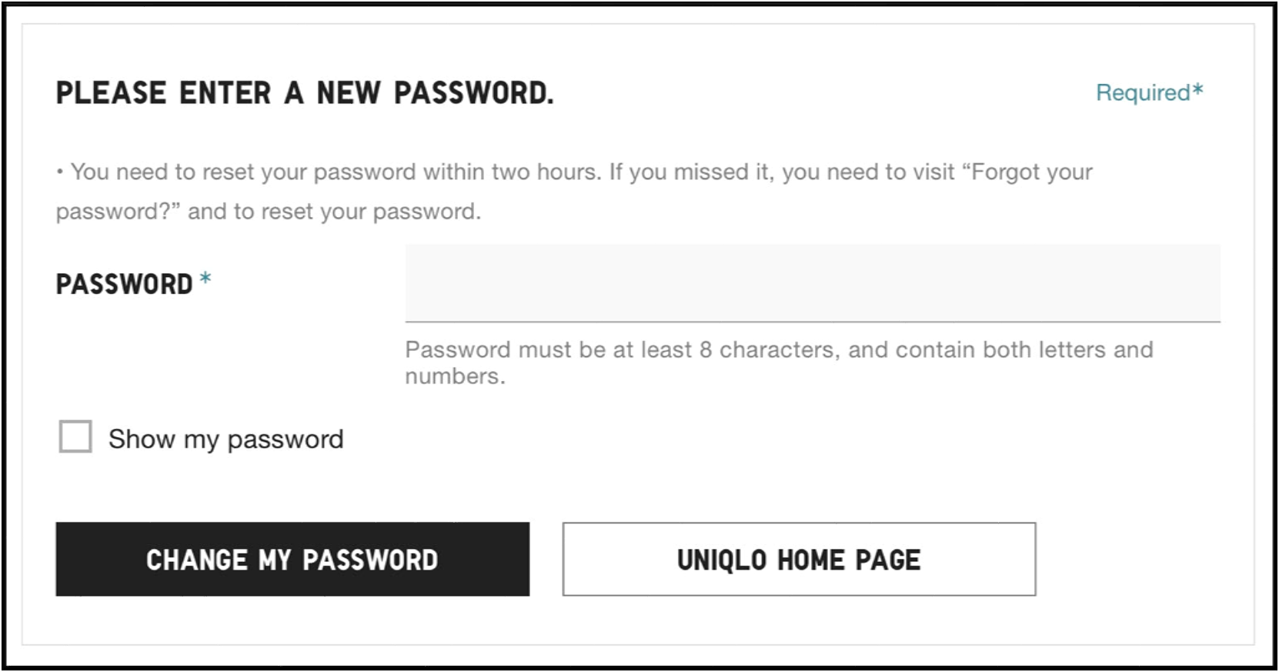The width and height of the screenshot is (1279, 672).
Task: Click the word "PASSWORD." in the heading
Action: click(473, 93)
